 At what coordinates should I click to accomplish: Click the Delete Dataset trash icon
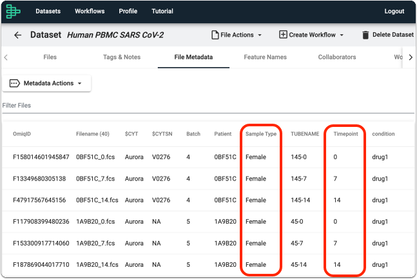(365, 35)
